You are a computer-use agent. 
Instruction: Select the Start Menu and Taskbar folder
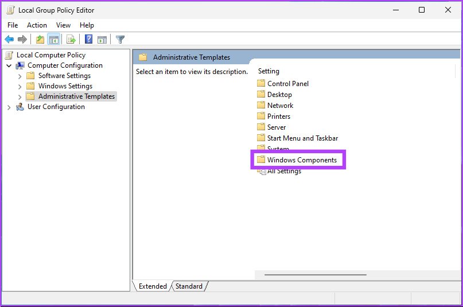pyautogui.click(x=302, y=138)
